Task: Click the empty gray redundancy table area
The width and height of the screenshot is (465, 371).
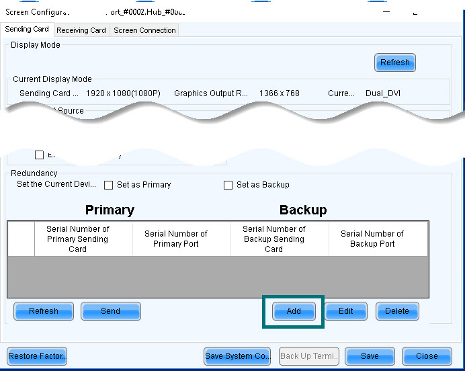Action: [x=218, y=276]
